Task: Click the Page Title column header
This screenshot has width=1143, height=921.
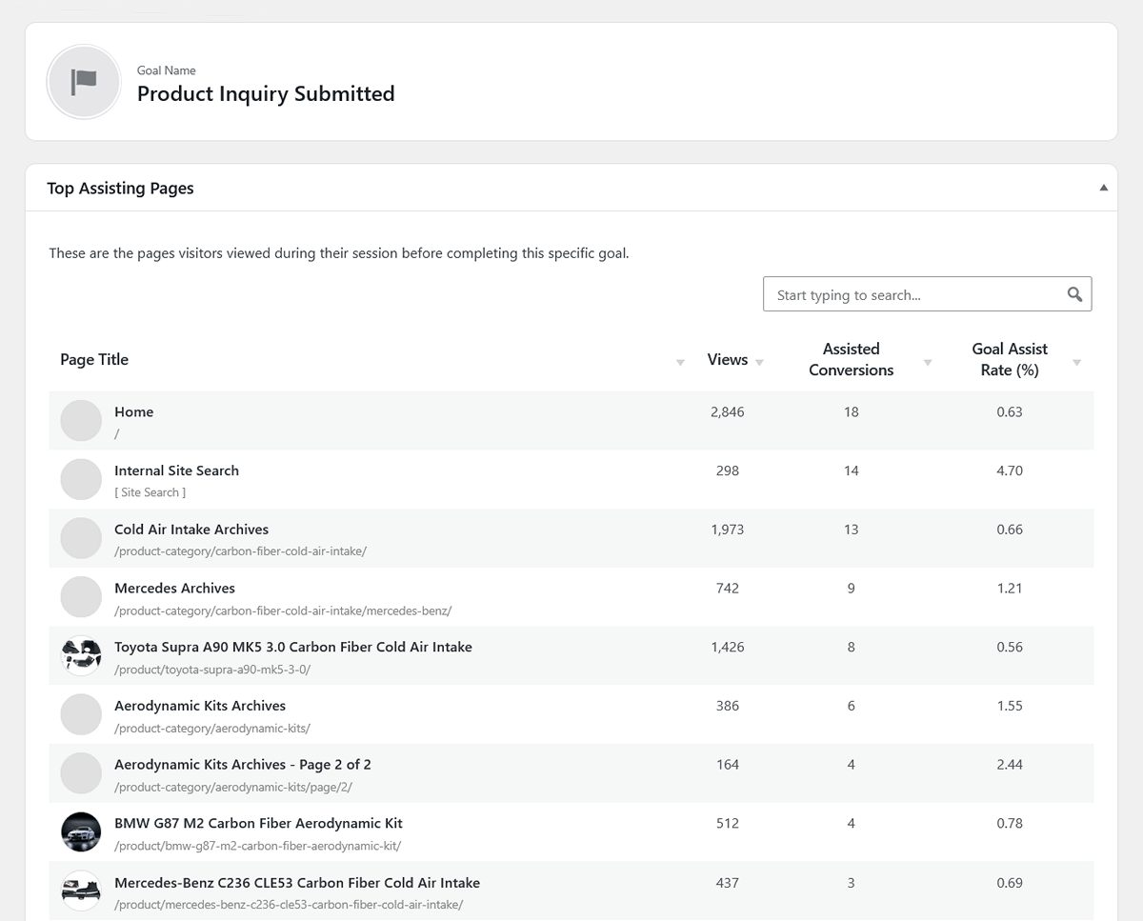Action: coord(94,359)
